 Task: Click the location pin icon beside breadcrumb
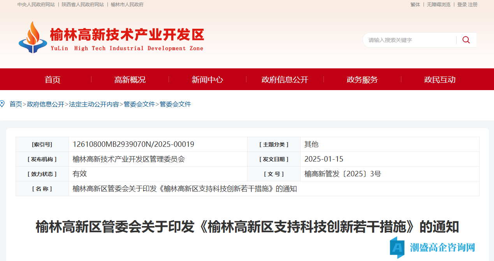tap(2, 104)
